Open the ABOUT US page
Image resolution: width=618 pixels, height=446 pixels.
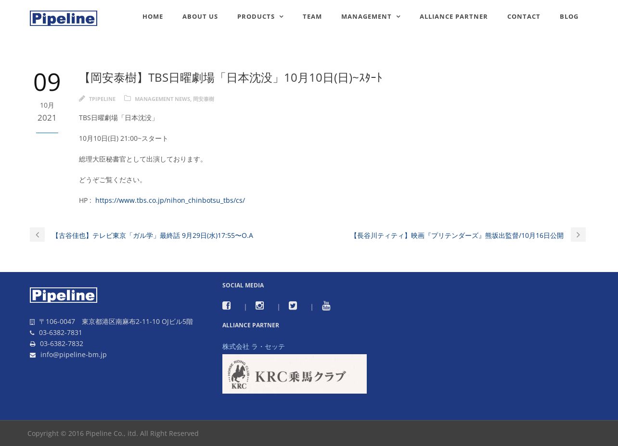200,16
